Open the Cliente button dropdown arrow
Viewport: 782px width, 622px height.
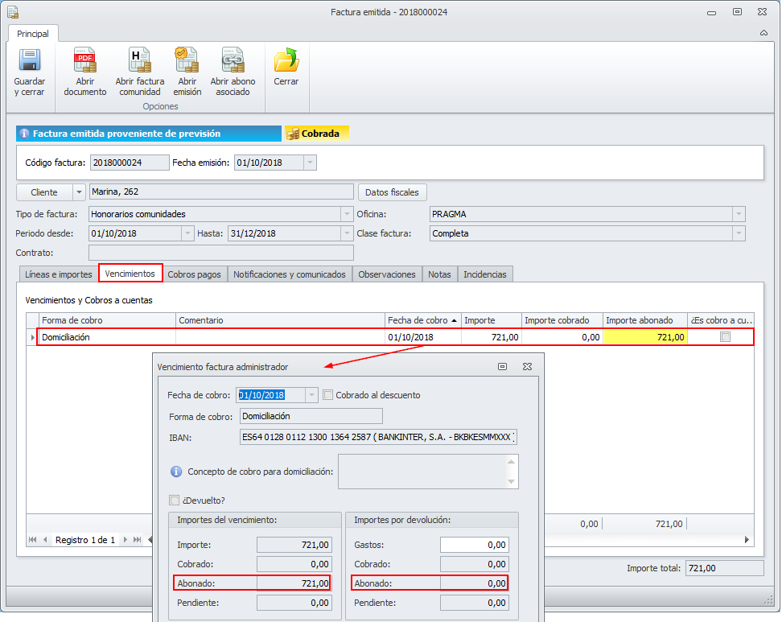79,192
